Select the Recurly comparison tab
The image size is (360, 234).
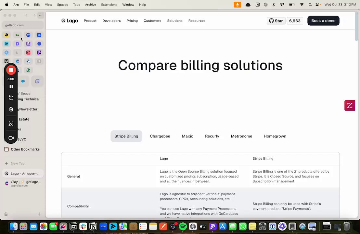[212, 136]
